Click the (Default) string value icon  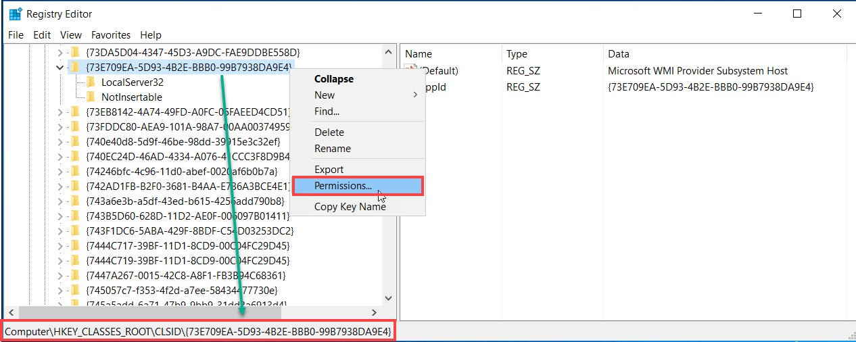click(x=411, y=69)
